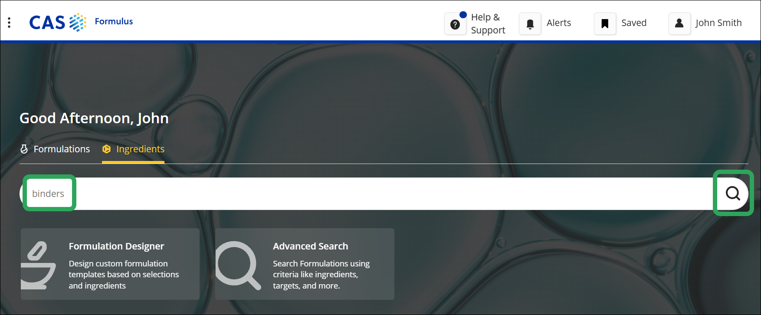761x315 pixels.
Task: Switch to the Formulations tab
Action: point(55,149)
